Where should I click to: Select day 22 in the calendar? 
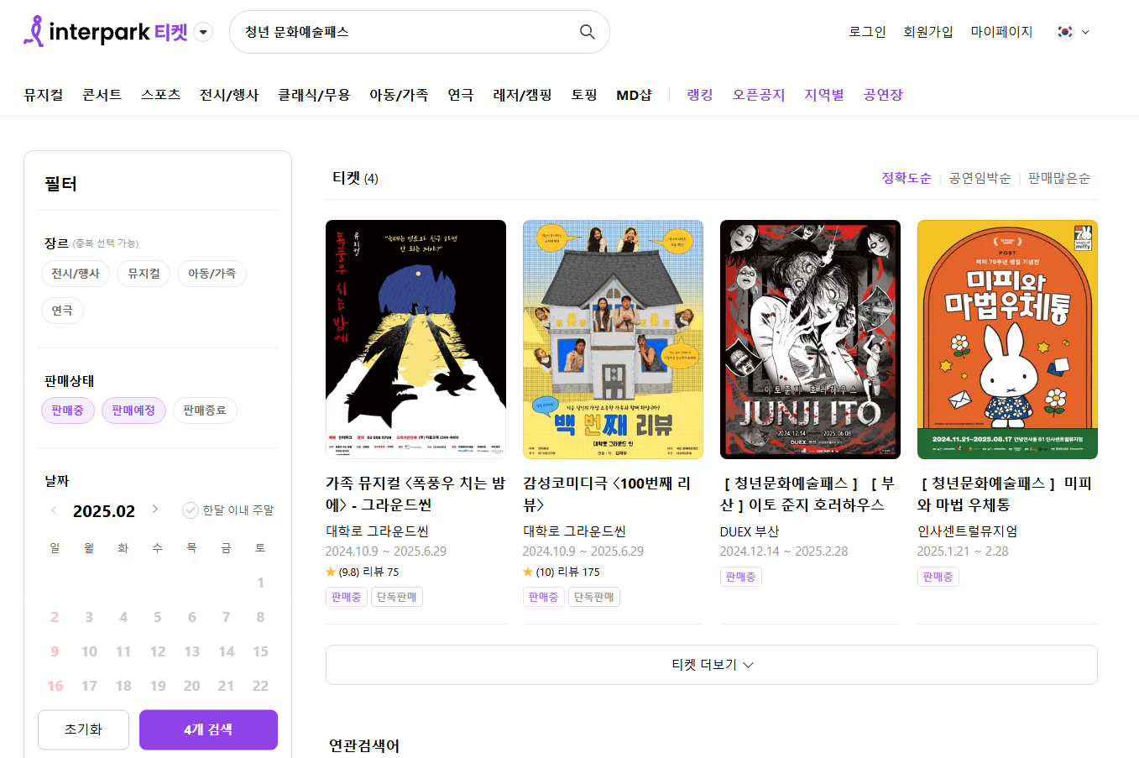click(x=260, y=686)
